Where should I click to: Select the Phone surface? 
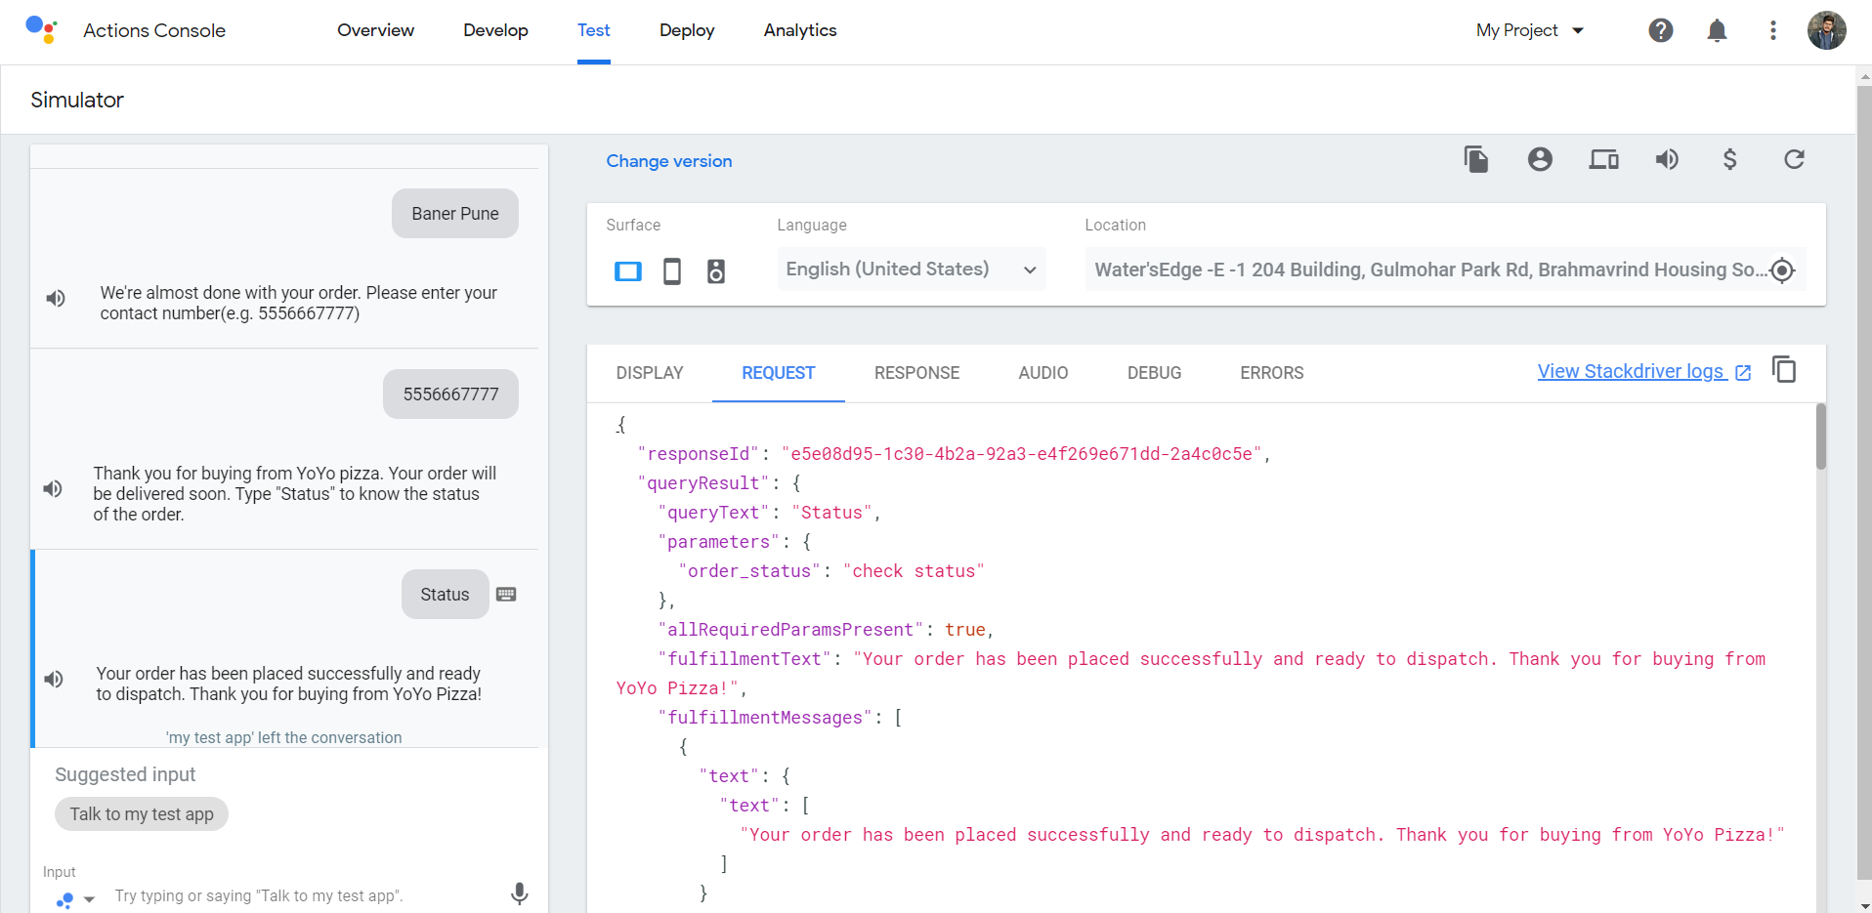[671, 270]
